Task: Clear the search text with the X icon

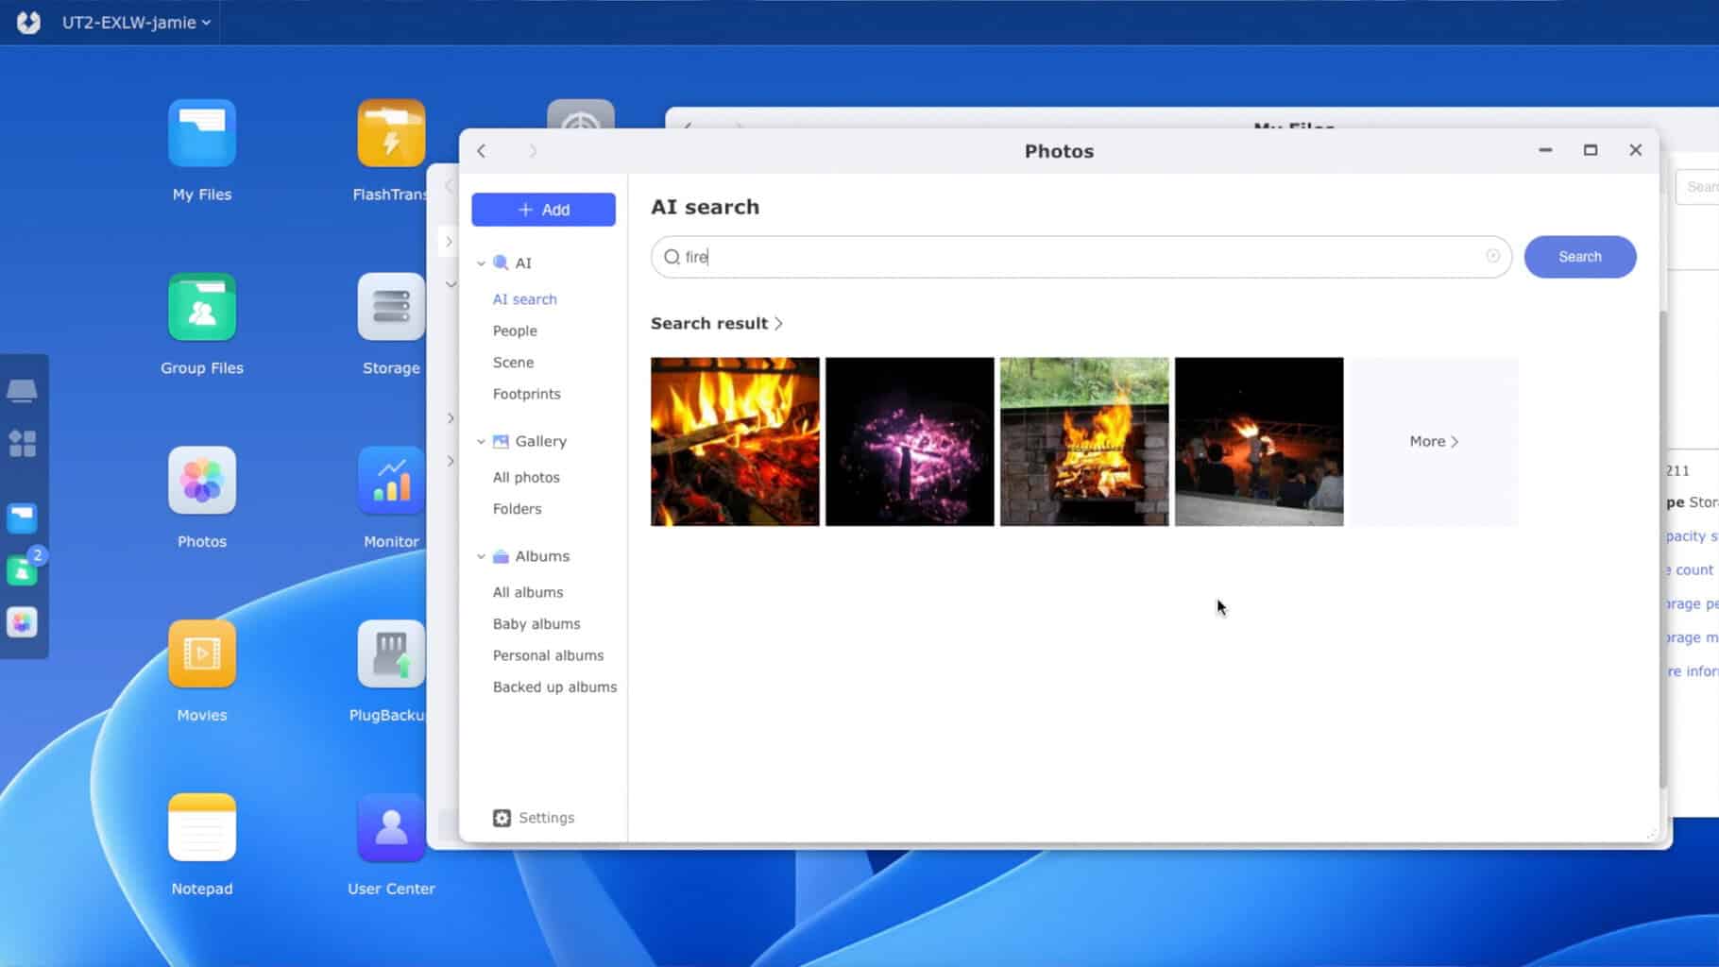Action: click(x=1492, y=256)
